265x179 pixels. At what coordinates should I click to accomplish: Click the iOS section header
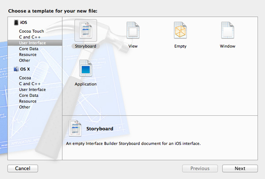pyautogui.click(x=24, y=23)
